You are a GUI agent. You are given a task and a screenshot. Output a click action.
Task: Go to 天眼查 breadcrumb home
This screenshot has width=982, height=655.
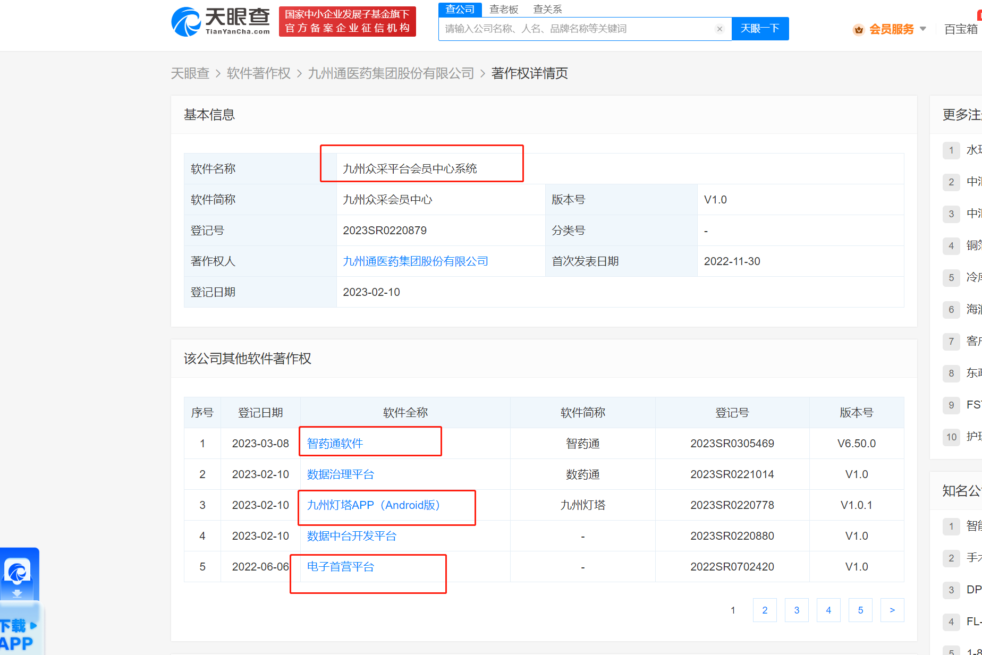[x=190, y=73]
